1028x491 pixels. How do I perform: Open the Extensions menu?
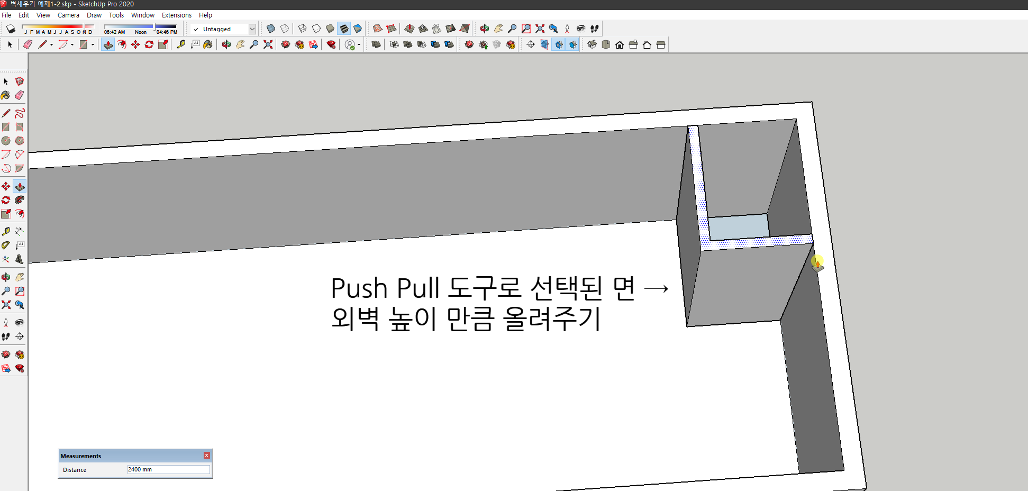[x=176, y=15]
